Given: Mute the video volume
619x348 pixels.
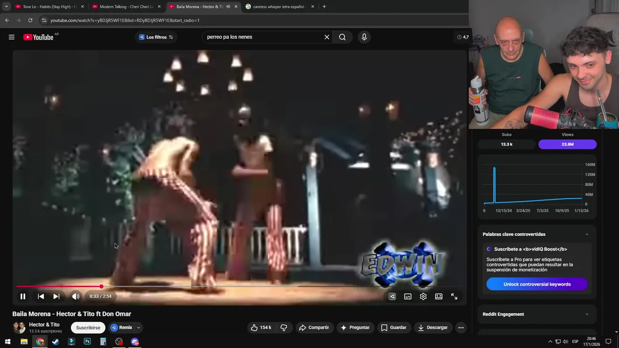Looking at the screenshot, I should click(x=75, y=296).
